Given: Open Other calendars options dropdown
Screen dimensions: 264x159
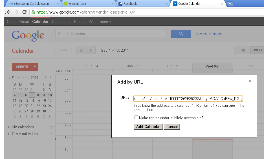Looking at the screenshot, I should 51,134.
